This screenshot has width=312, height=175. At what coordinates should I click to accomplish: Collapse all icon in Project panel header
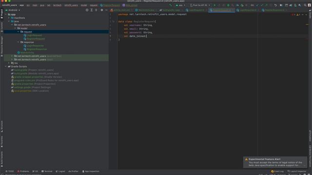point(96,10)
